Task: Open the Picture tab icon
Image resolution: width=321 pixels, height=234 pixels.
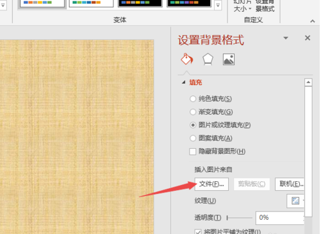Action: click(229, 59)
